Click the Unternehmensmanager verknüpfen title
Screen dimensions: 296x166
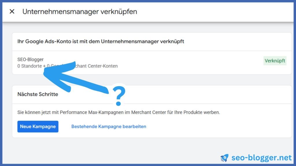(x=80, y=12)
